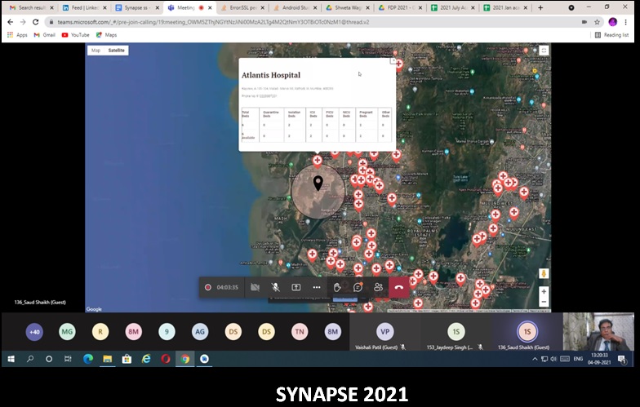Select the Street View pegman

544,273
